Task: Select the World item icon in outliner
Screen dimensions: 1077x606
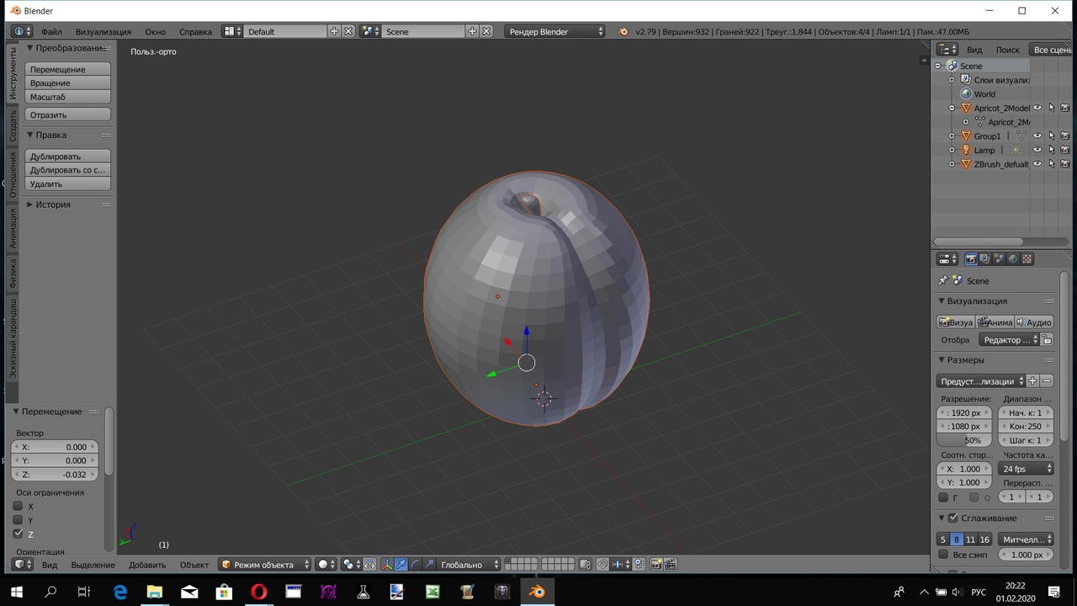Action: 966,93
